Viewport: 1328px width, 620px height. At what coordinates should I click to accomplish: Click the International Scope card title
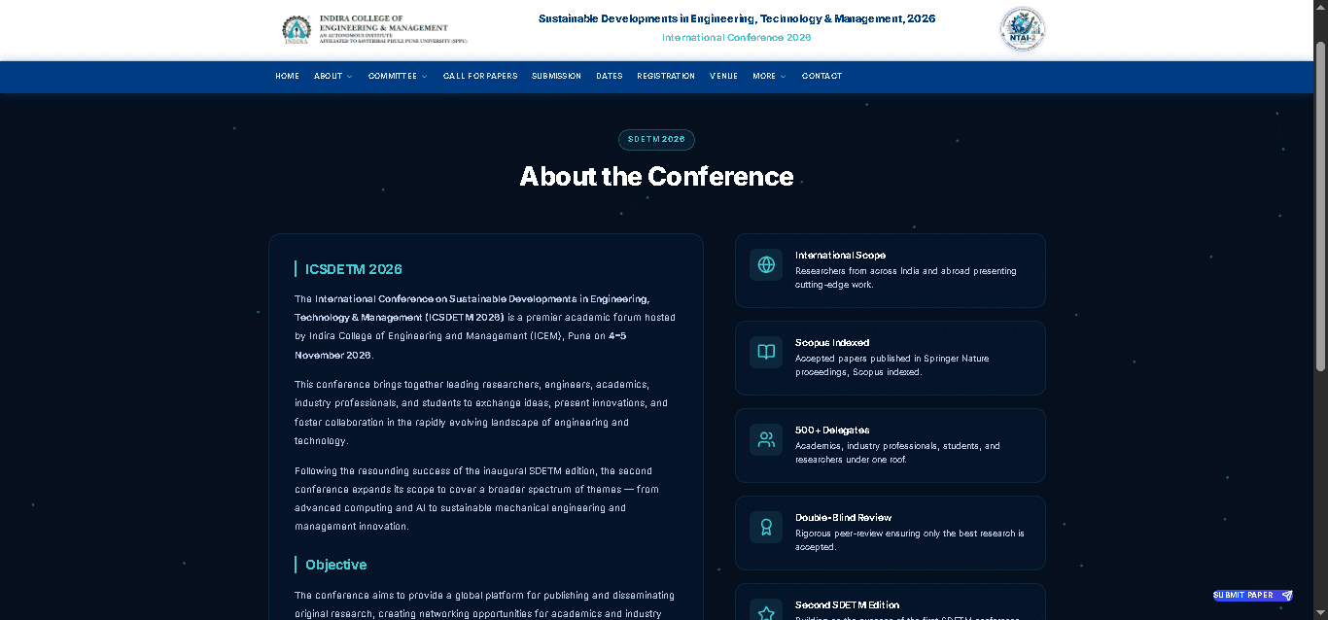point(840,256)
